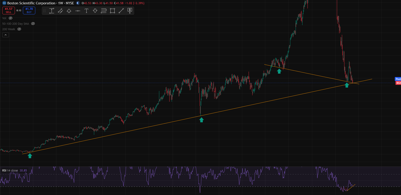Viewport: 401px width, 195px height.
Task: Unhide the 200 Week indicator
Action: pos(19,29)
